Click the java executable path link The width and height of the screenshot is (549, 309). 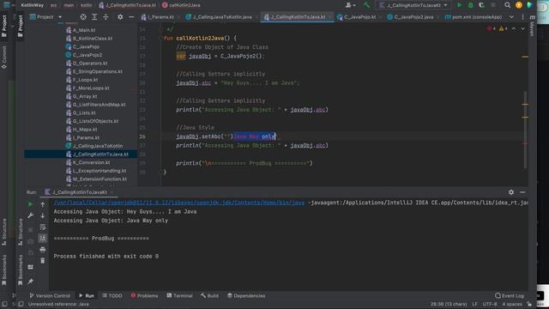coord(179,203)
